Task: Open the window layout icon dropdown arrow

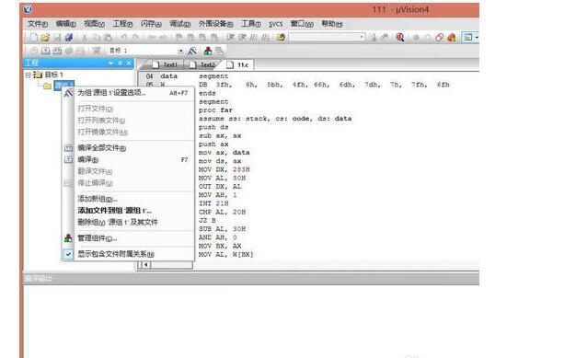Action: (x=477, y=37)
